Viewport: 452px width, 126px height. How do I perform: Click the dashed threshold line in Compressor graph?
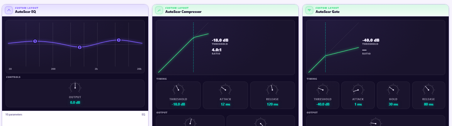coord(193,47)
